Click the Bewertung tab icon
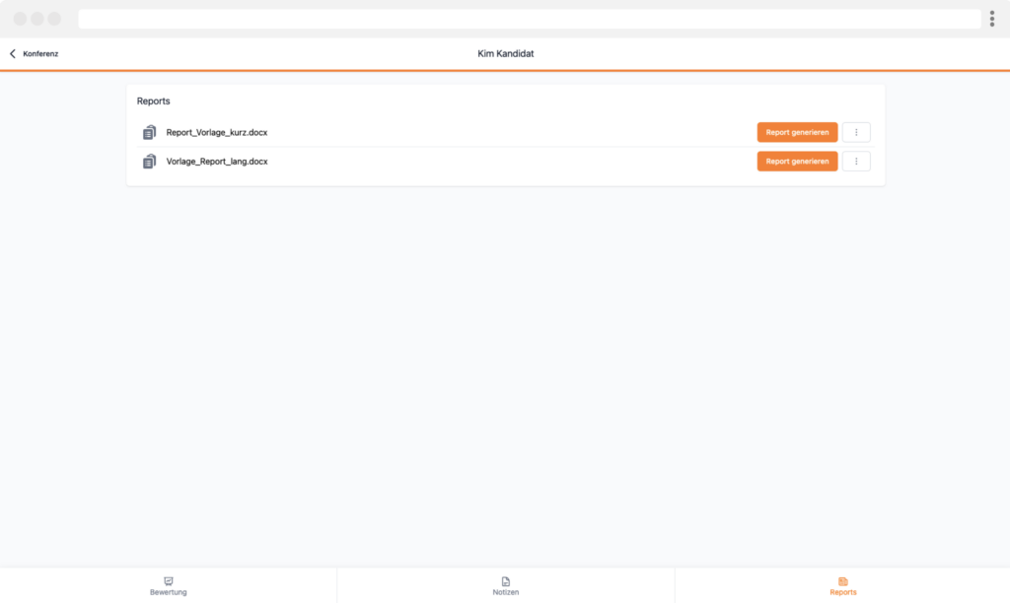 [x=168, y=581]
